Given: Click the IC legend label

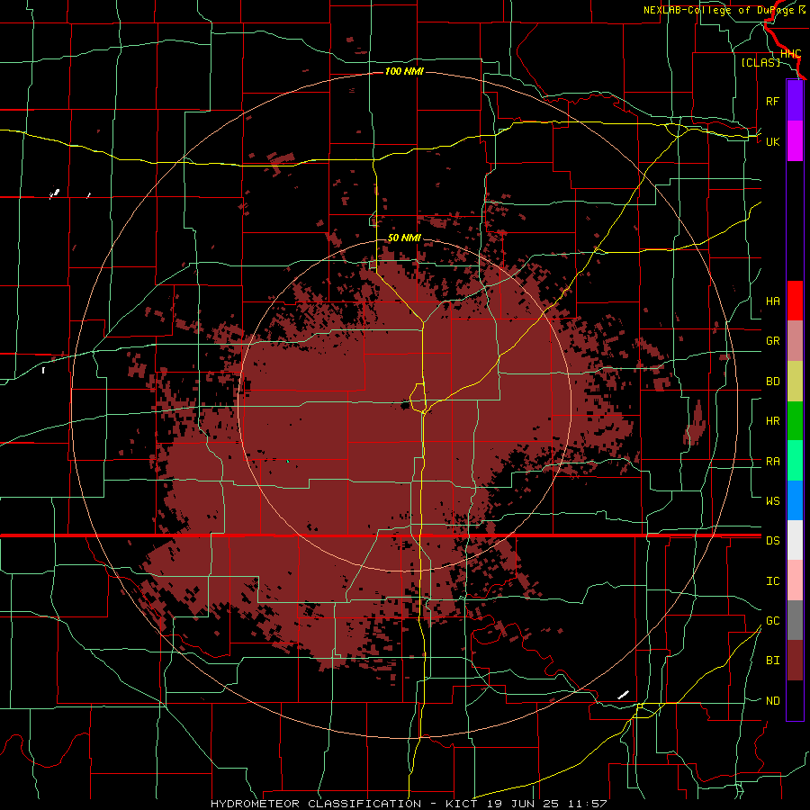Looking at the screenshot, I should [x=772, y=581].
